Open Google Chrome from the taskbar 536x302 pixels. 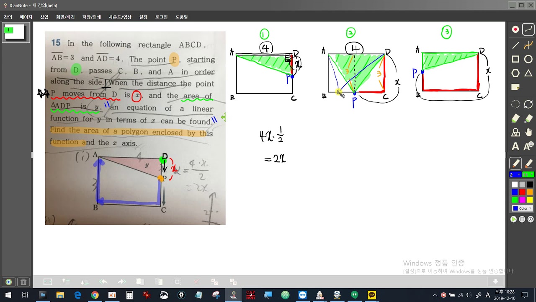click(x=95, y=295)
